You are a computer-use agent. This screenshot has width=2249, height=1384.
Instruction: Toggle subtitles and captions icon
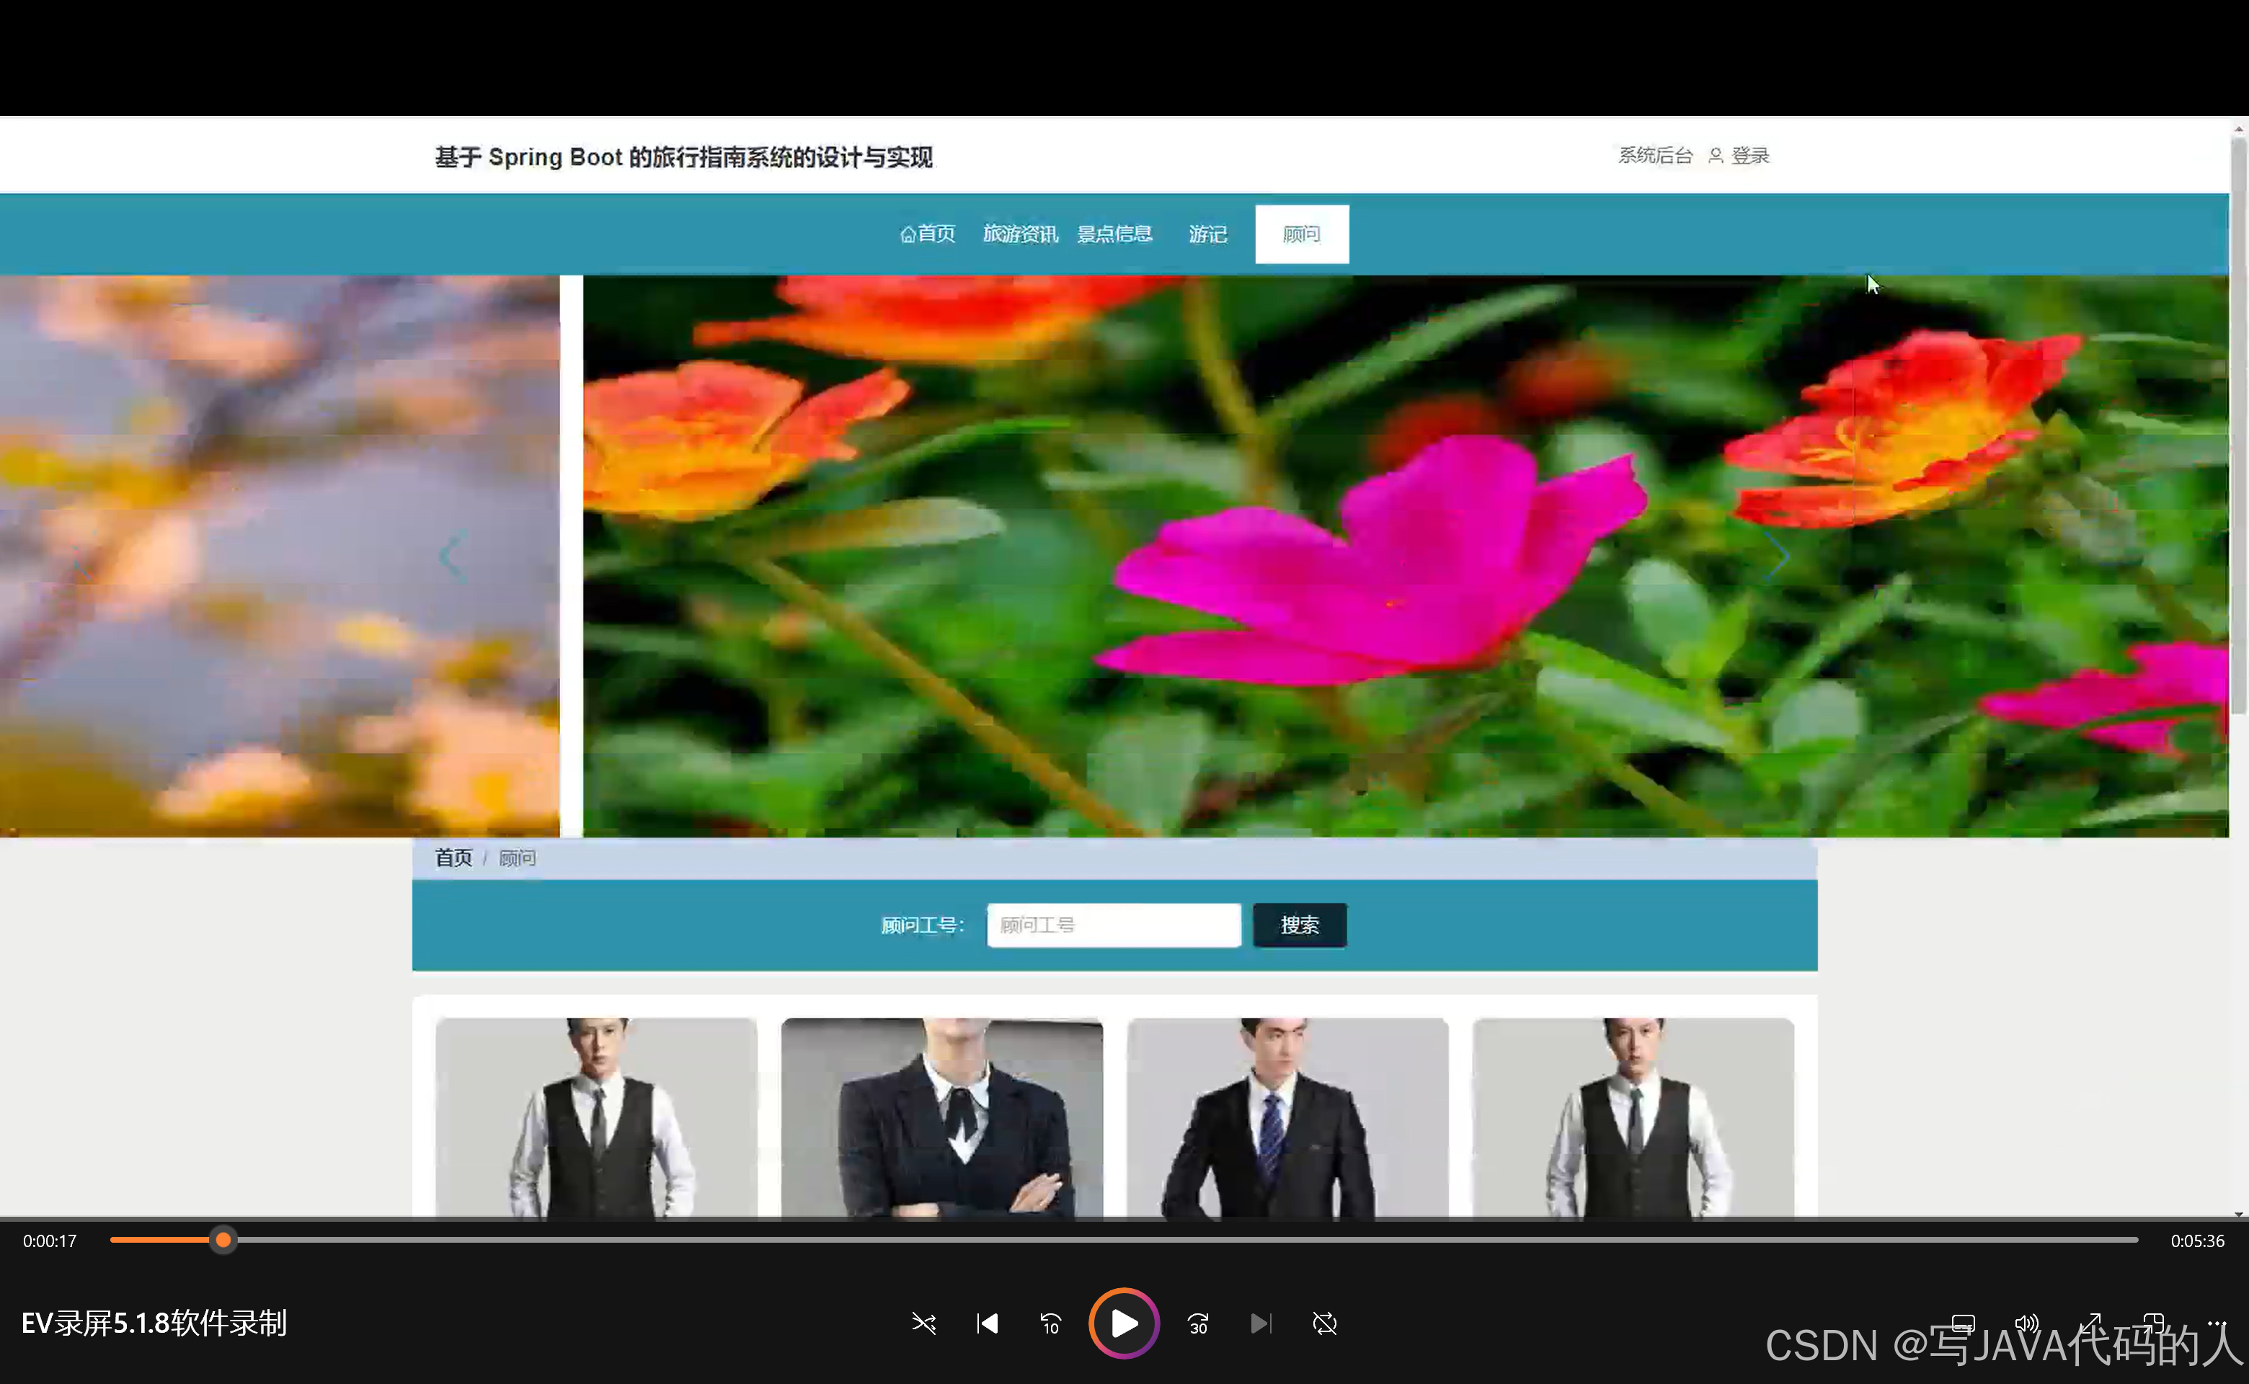pos(1963,1323)
